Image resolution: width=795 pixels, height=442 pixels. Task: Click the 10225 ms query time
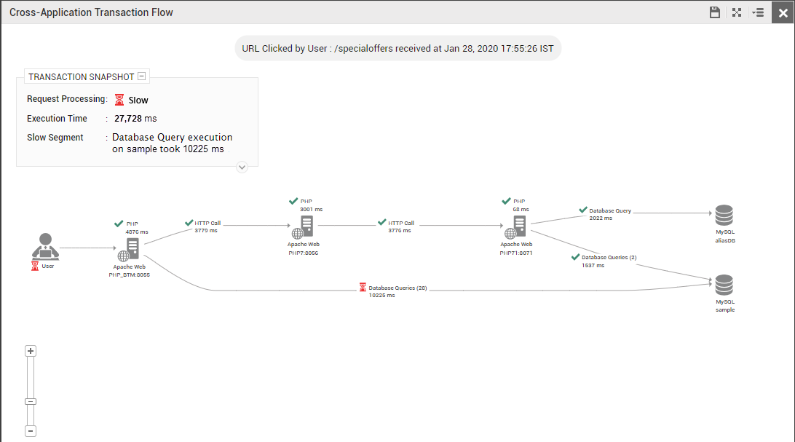(x=381, y=296)
